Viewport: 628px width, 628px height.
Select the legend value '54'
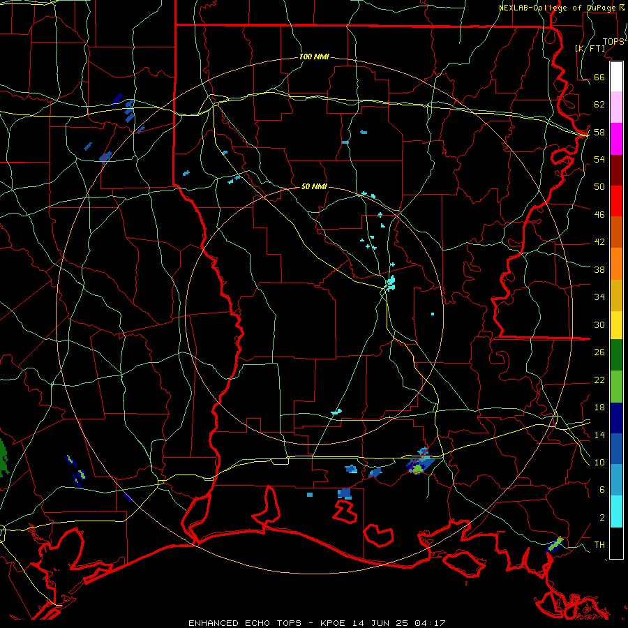coord(599,159)
